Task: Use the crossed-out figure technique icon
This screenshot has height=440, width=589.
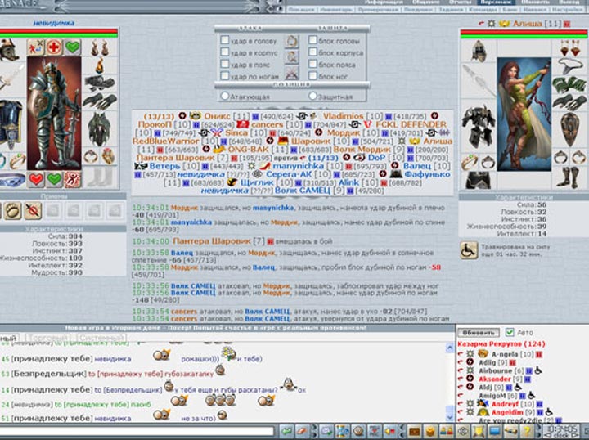Action: coord(33,211)
